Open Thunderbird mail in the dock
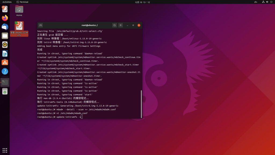This screenshot has height=155, width=275. tap(5, 27)
